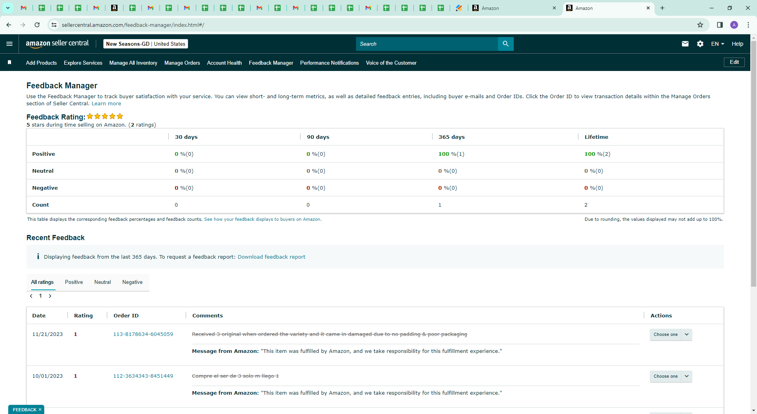Open the Chrome profile avatar
The image size is (757, 414).
[x=734, y=25]
